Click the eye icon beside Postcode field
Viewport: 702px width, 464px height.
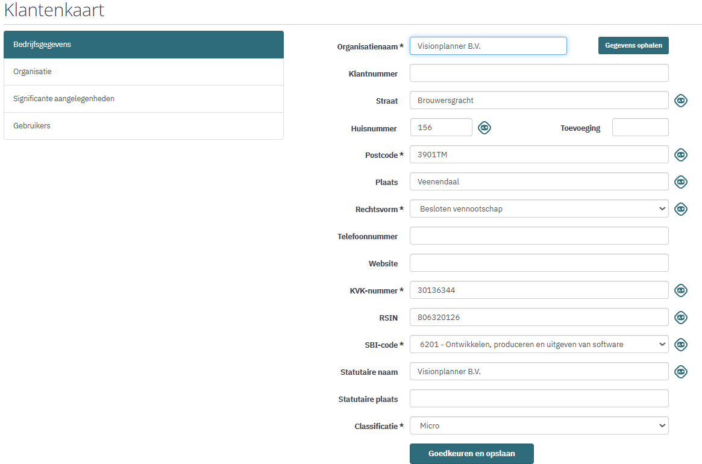[x=680, y=155]
